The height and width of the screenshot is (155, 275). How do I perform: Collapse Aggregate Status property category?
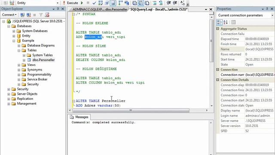point(218,29)
